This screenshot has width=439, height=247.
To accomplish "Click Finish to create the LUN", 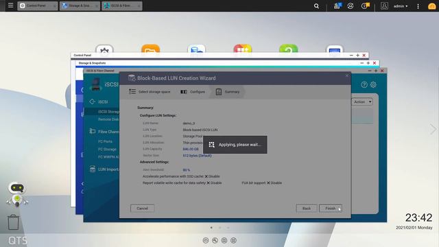I will click(331, 209).
